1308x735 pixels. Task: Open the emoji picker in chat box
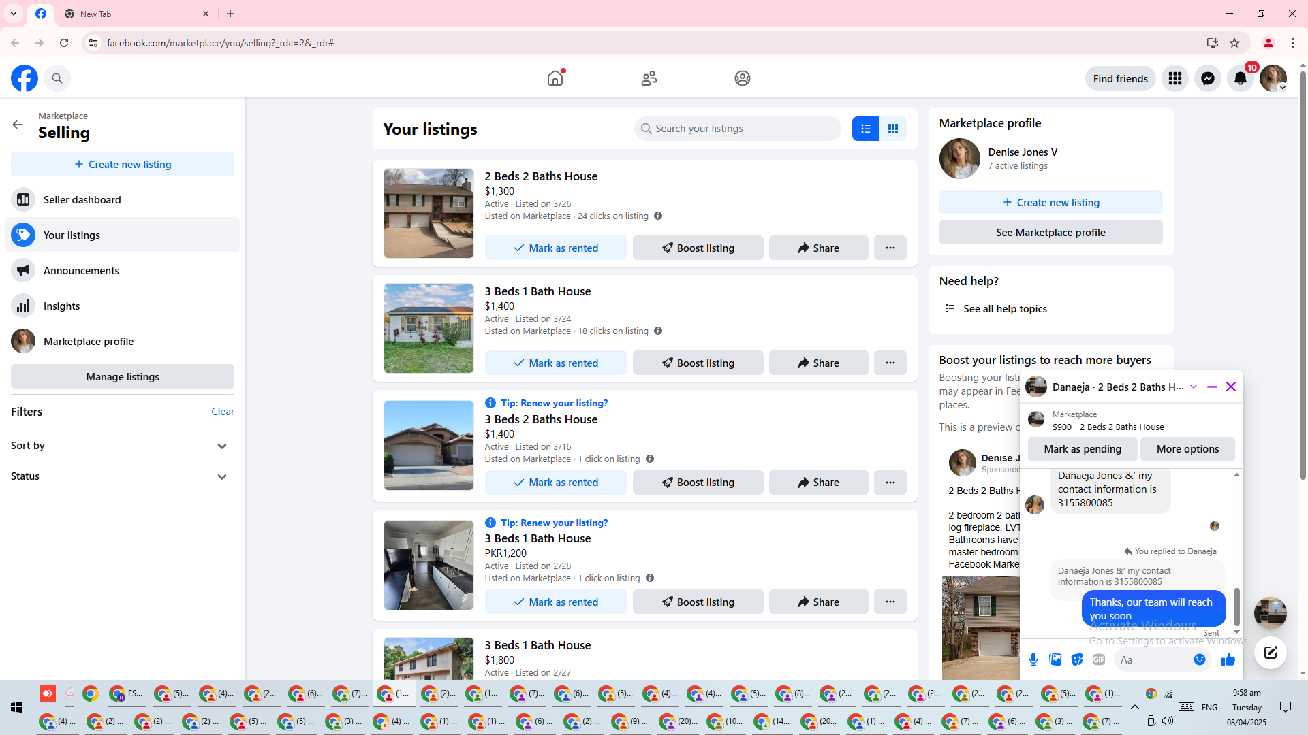click(x=1199, y=659)
